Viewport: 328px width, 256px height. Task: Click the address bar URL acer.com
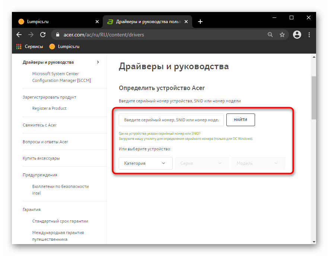104,35
